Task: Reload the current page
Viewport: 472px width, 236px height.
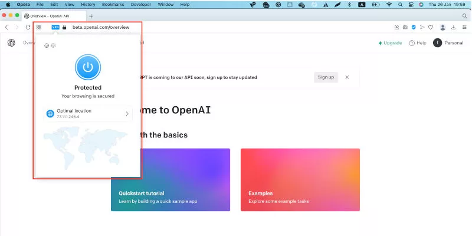Action: (28, 27)
